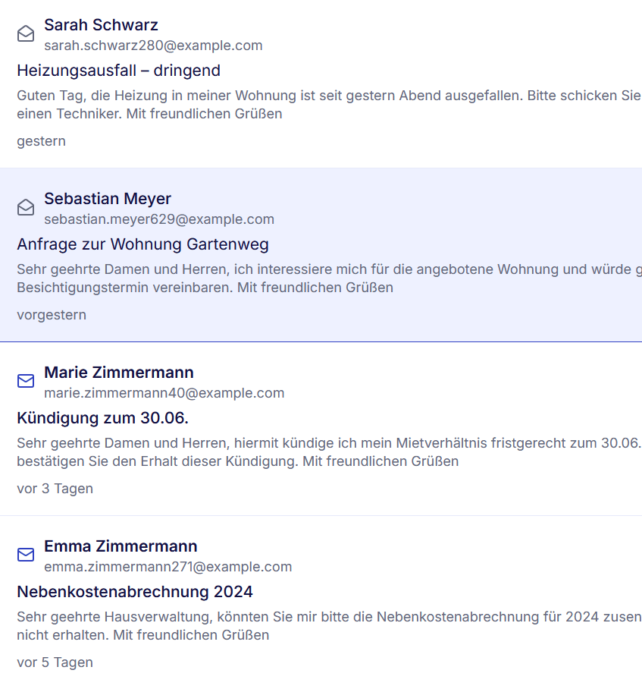Open the message Kündigung zum 30.06.
The width and height of the screenshot is (642, 689).
tap(102, 418)
